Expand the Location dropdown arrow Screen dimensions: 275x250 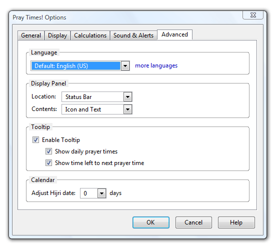click(127, 97)
